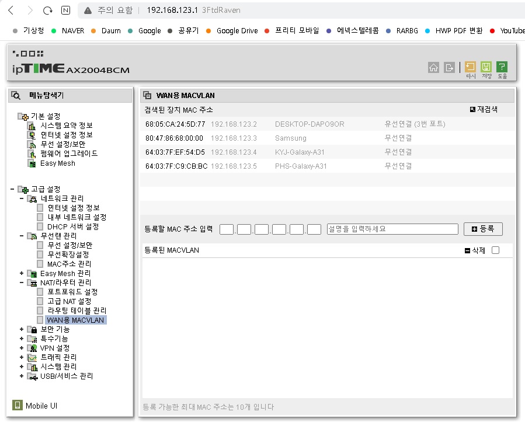The width and height of the screenshot is (525, 422).
Task: Collapse the 무선랜 관리 node
Action: tap(22, 236)
